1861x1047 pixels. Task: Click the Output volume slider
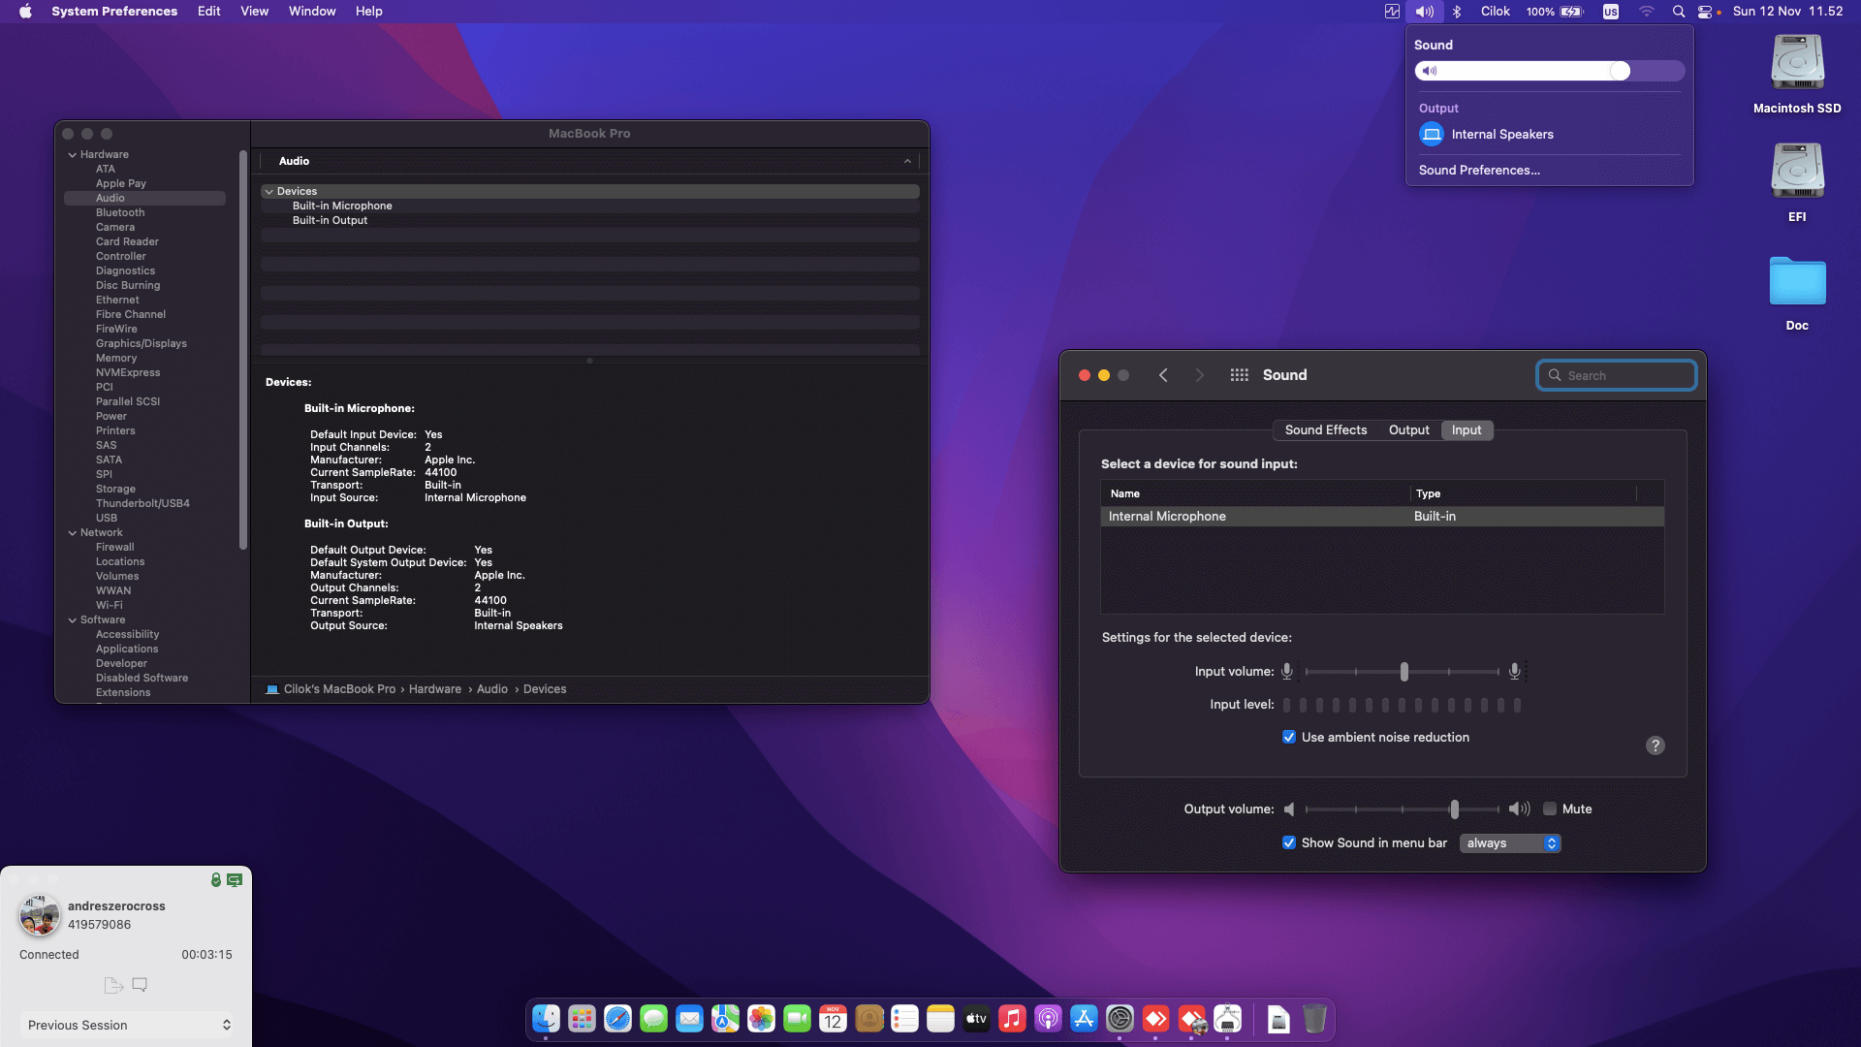click(x=1402, y=809)
